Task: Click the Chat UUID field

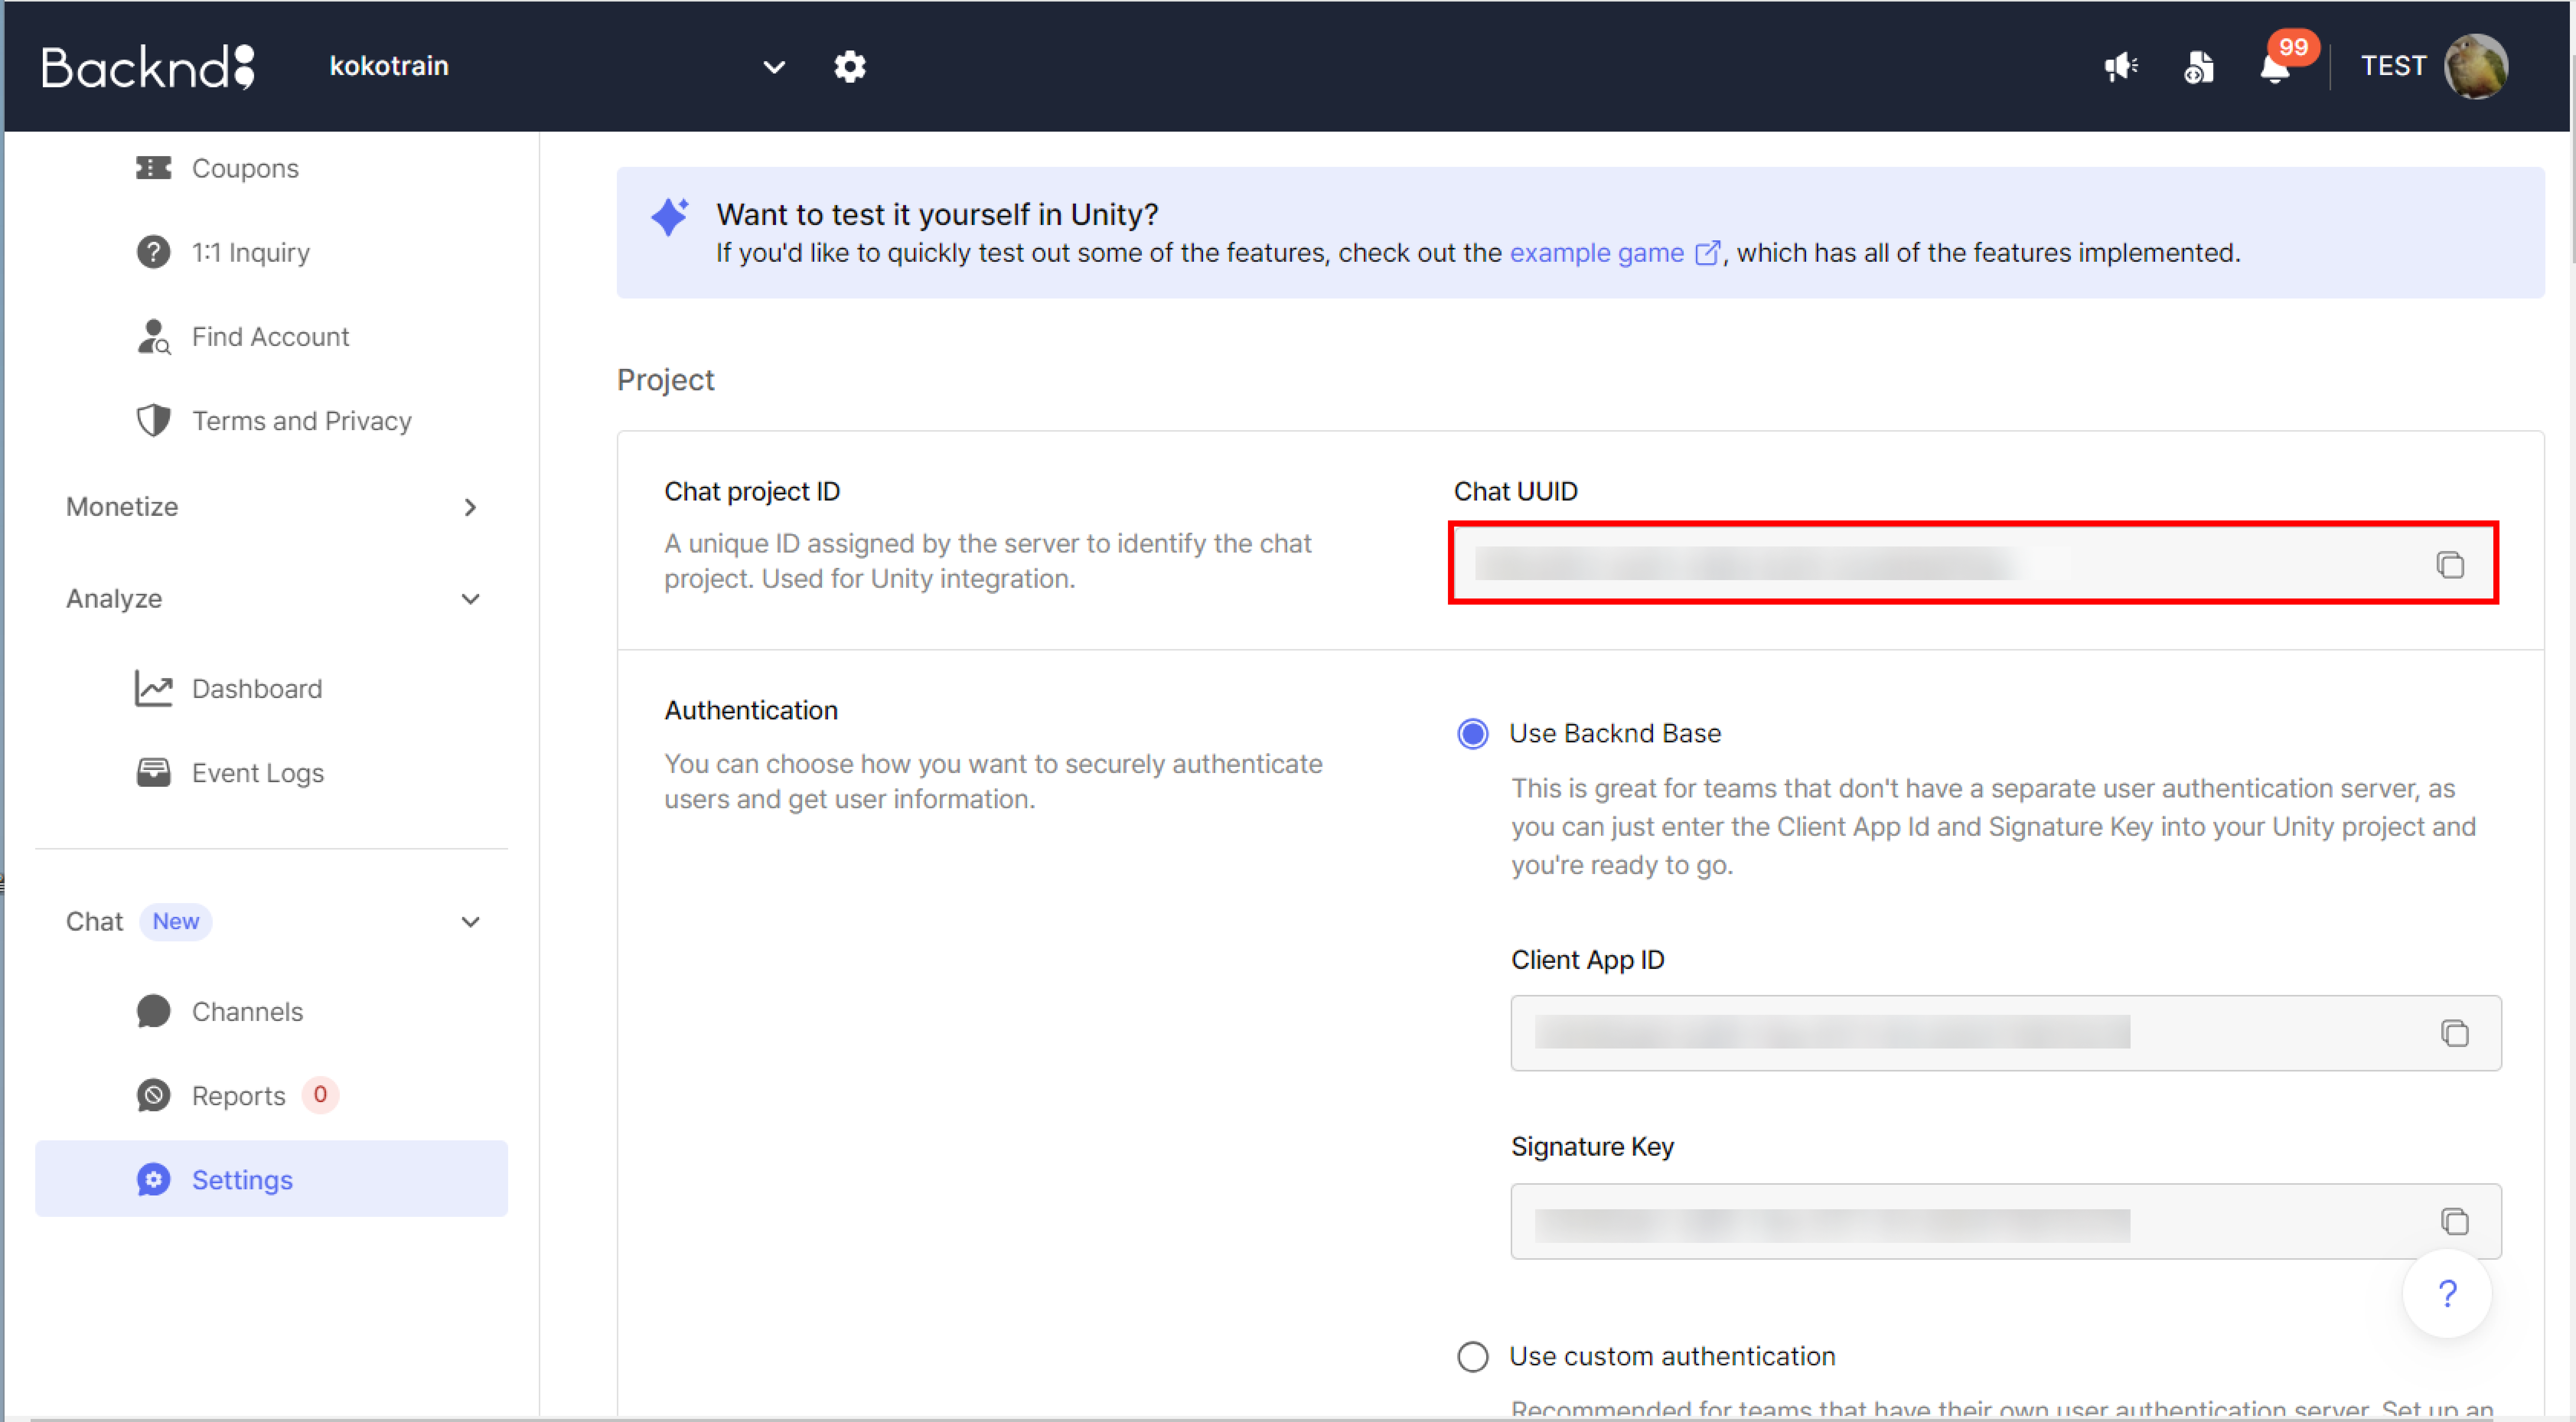Action: [x=1973, y=563]
